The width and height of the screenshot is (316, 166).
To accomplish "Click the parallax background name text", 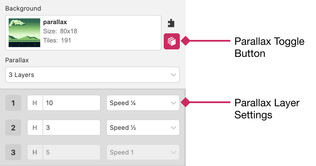I will tap(55, 22).
